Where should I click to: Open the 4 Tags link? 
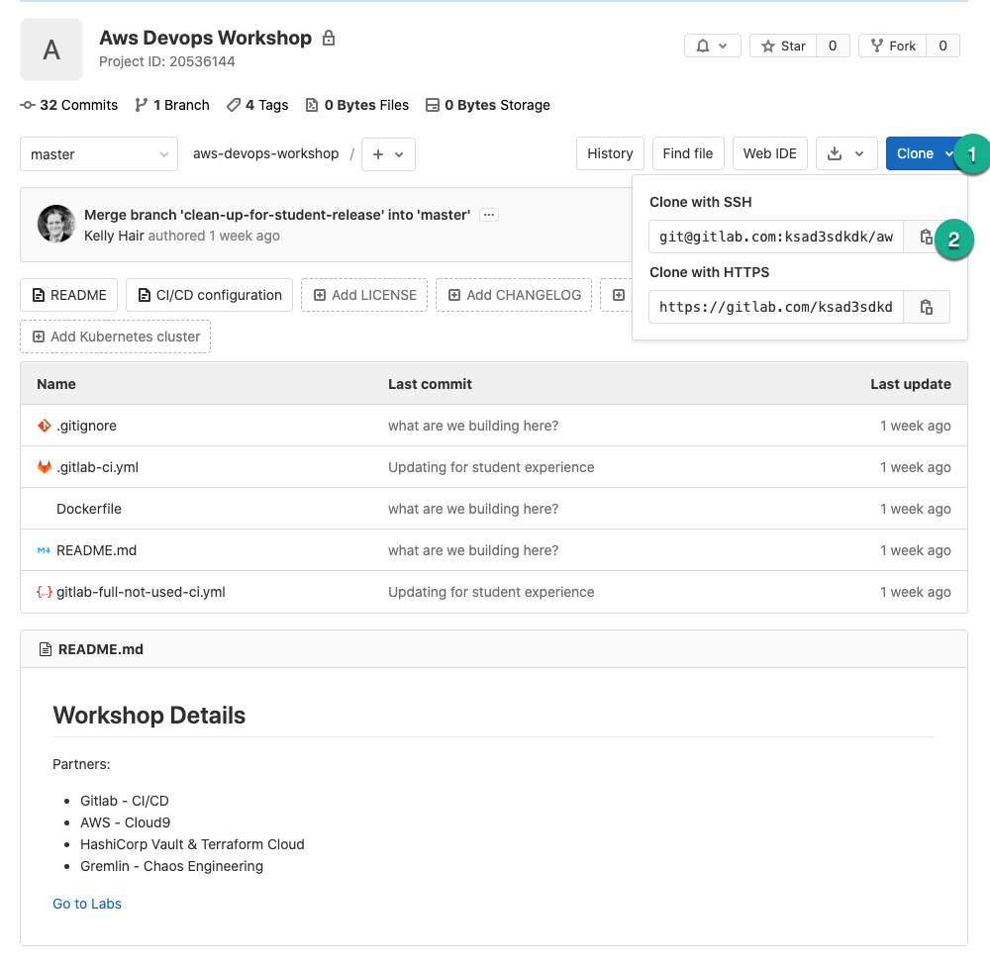pos(257,105)
